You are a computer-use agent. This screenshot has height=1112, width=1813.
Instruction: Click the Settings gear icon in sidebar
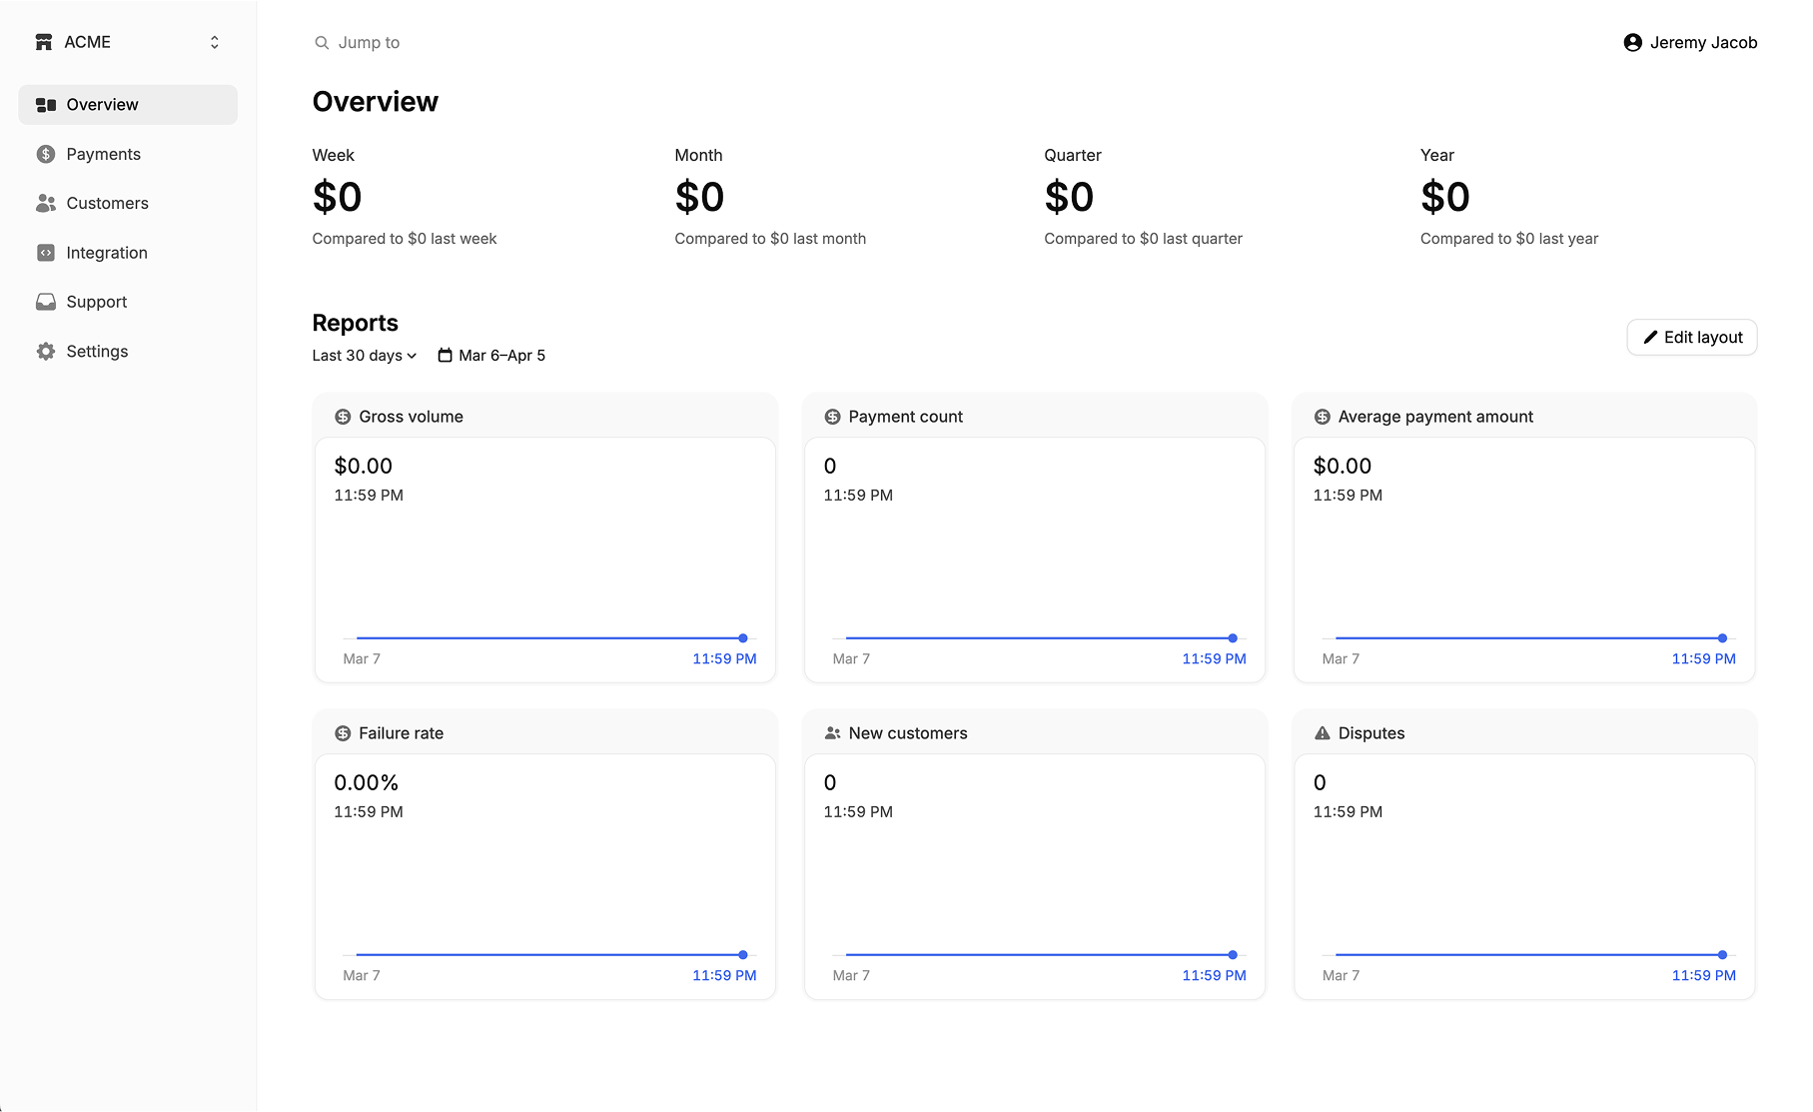point(46,352)
